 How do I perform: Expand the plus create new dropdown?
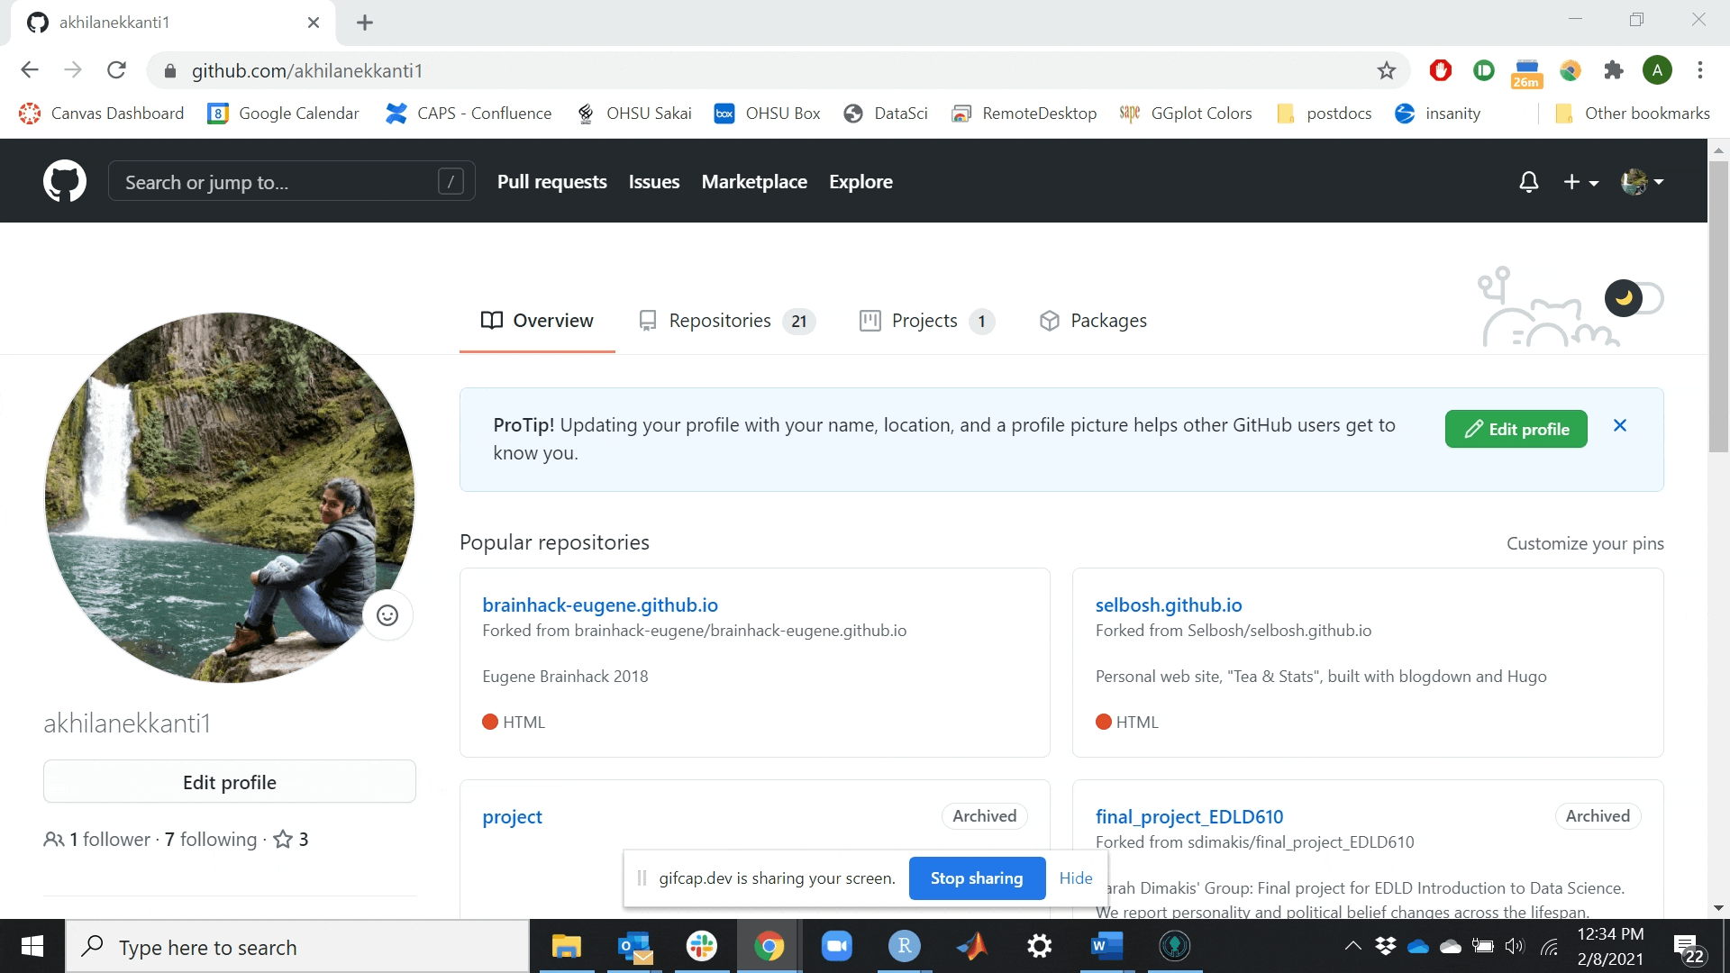pyautogui.click(x=1580, y=182)
